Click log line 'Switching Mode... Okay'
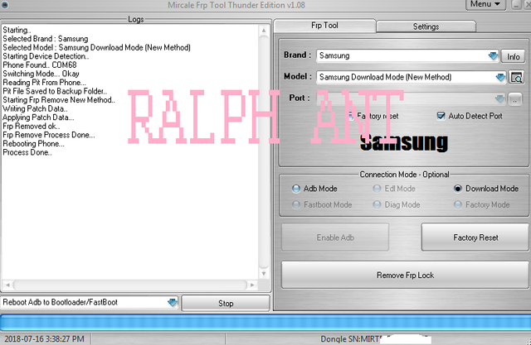Image resolution: width=531 pixels, height=345 pixels. [x=41, y=74]
